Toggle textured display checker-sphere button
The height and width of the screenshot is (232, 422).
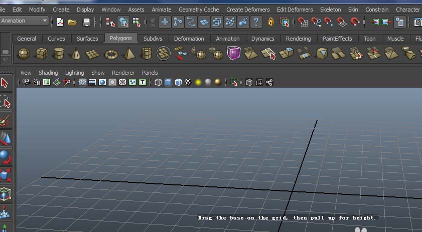[x=188, y=82]
